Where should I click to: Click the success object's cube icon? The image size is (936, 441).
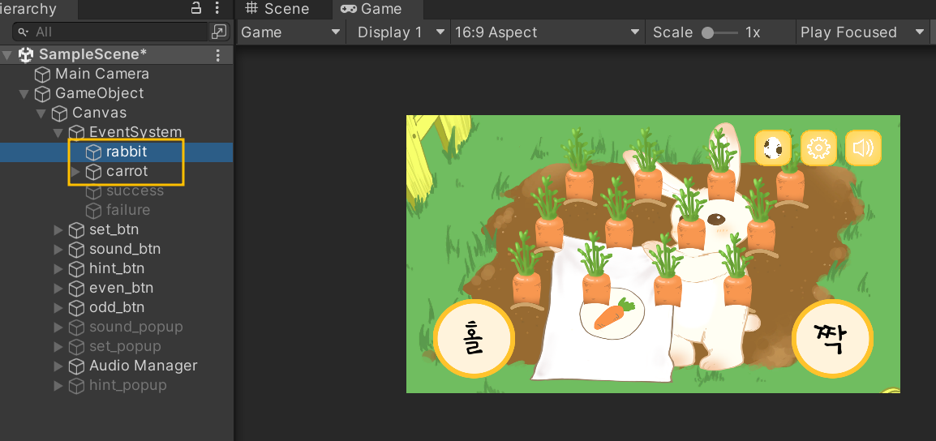pos(94,191)
